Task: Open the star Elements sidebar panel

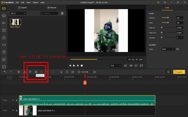Action: pyautogui.click(x=4, y=60)
